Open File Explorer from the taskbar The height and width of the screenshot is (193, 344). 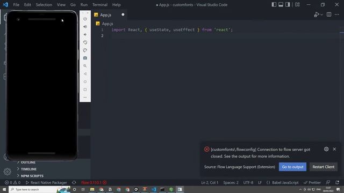92,189
